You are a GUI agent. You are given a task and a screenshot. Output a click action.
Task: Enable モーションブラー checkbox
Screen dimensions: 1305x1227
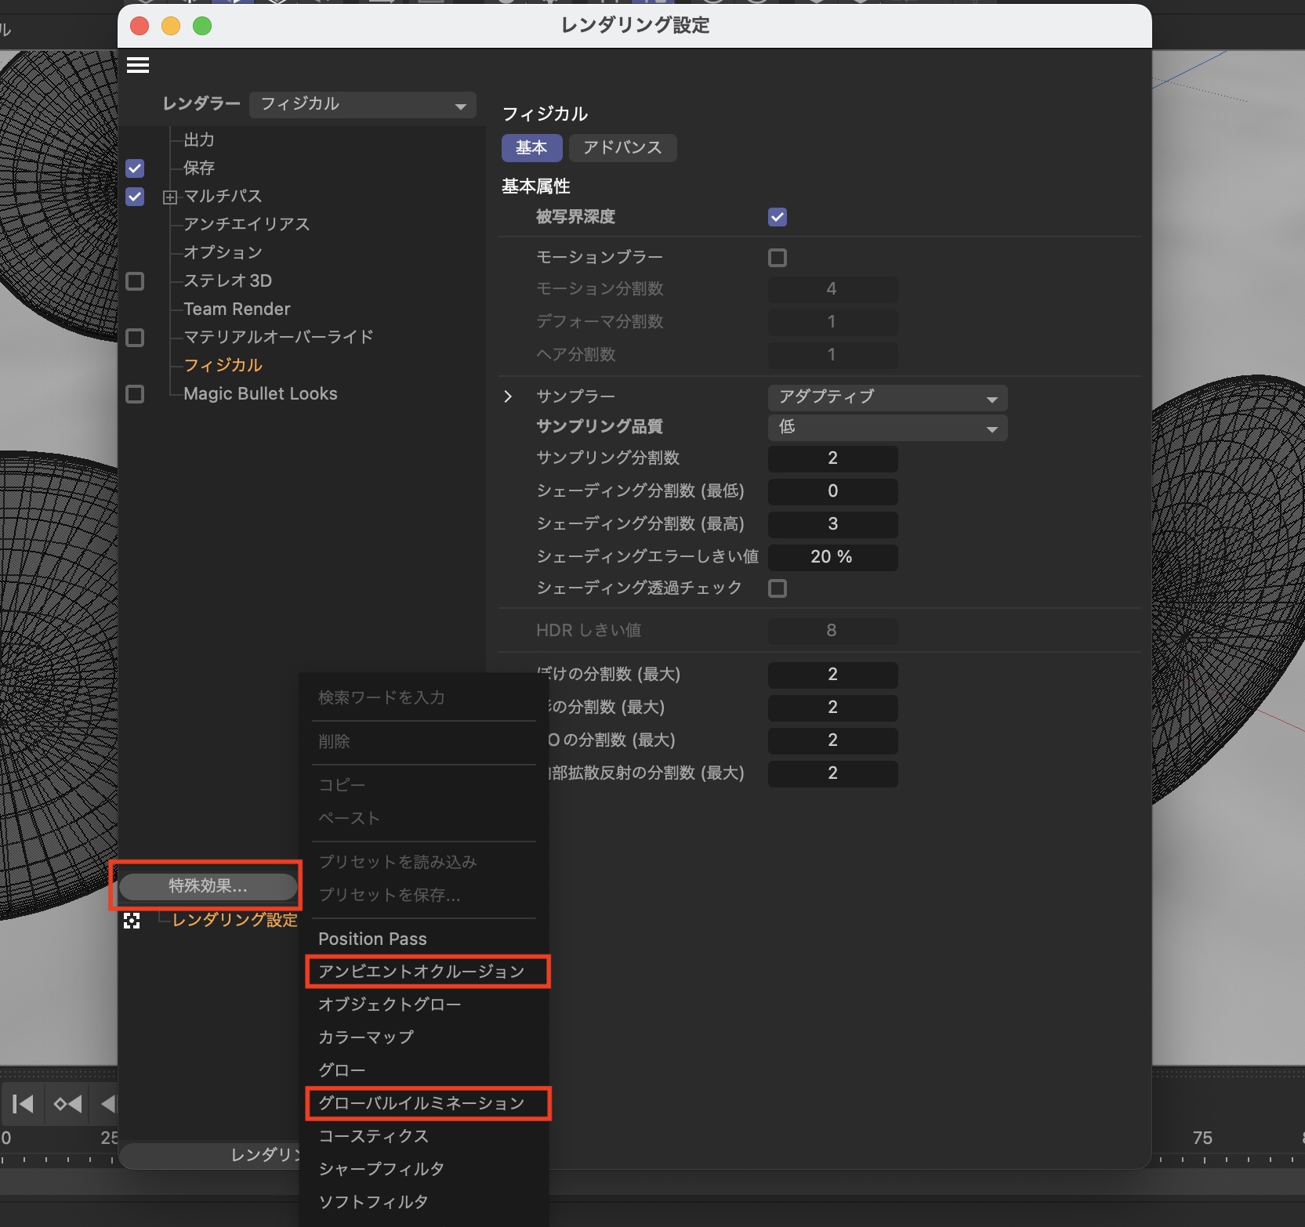[x=777, y=258]
